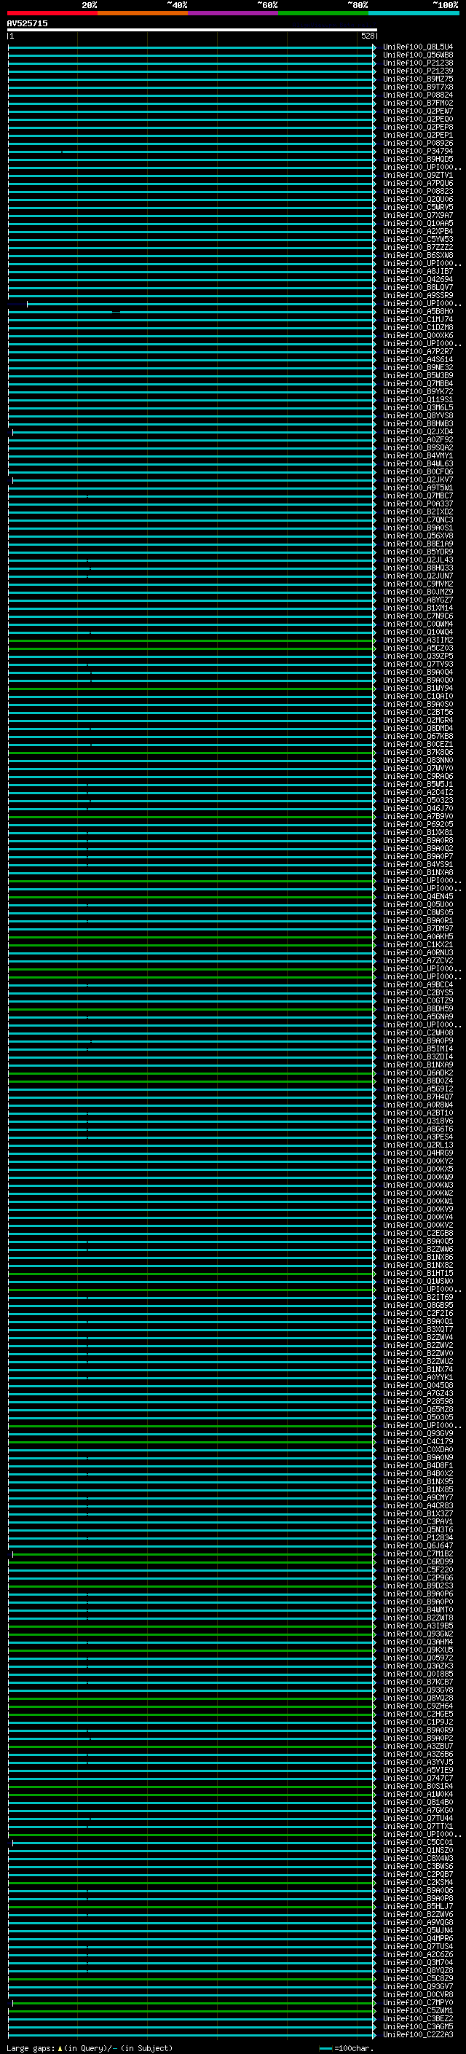Select the UniRef100_B1XM14 label
Screen dimensions: 466x2054
point(418,608)
